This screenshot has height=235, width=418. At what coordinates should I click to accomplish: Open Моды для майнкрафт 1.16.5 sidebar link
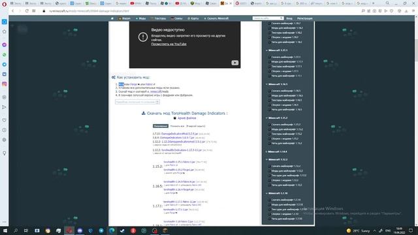(287, 95)
